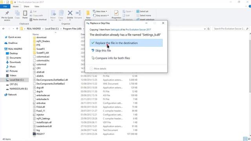Minimize the Replace or Skip Files dialog
The width and height of the screenshot is (251, 141).
pos(146,23)
